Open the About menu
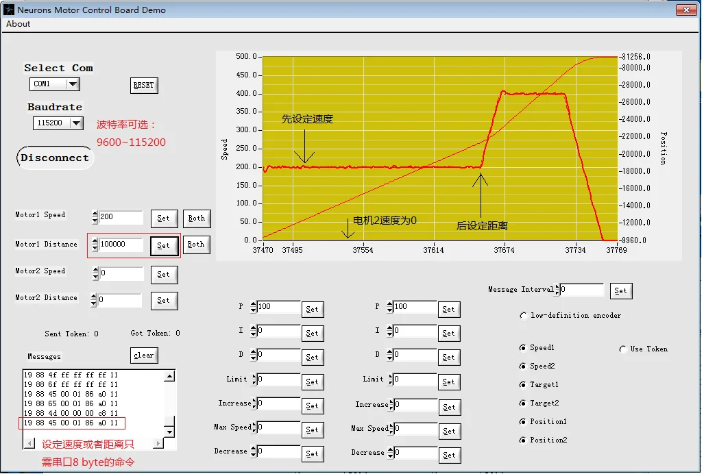 tap(18, 24)
